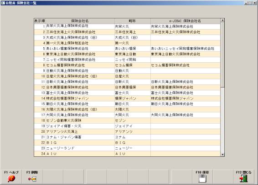This screenshot has width=258, height=185.
Task: Click the ジェイアイ abbreviation cell
Action: [x=133, y=126]
